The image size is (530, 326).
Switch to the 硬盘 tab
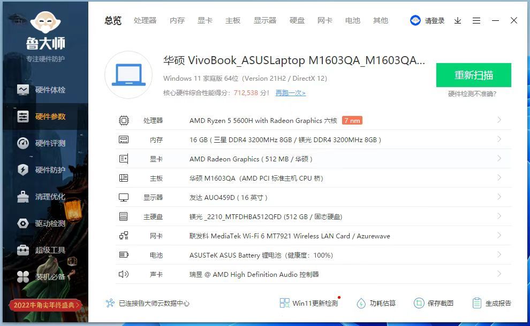[x=297, y=20]
